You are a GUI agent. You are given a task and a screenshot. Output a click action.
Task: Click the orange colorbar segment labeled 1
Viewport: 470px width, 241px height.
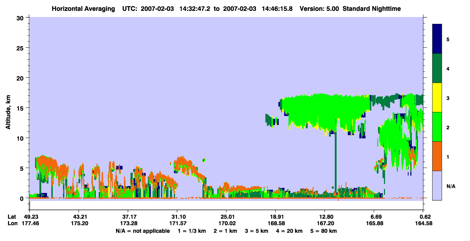click(x=437, y=156)
